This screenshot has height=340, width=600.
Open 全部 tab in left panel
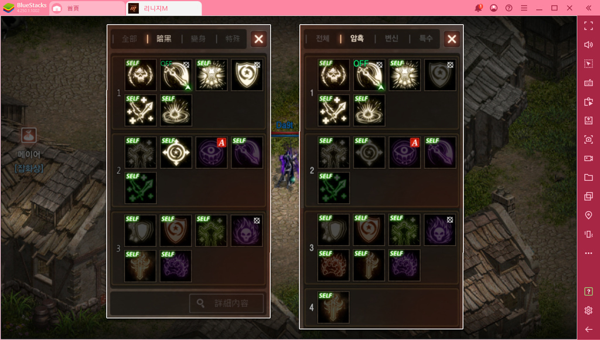[x=129, y=39]
